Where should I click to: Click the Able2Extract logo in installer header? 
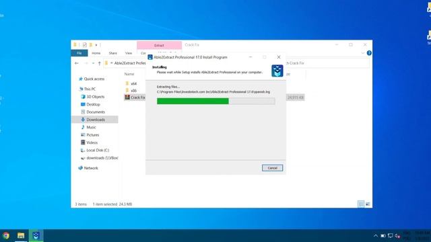tap(277, 71)
